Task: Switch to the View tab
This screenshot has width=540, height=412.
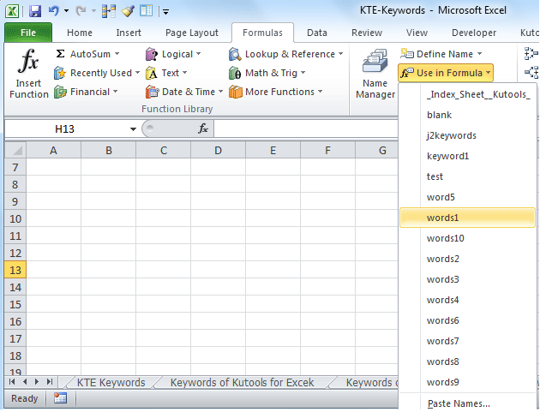Action: coord(417,33)
